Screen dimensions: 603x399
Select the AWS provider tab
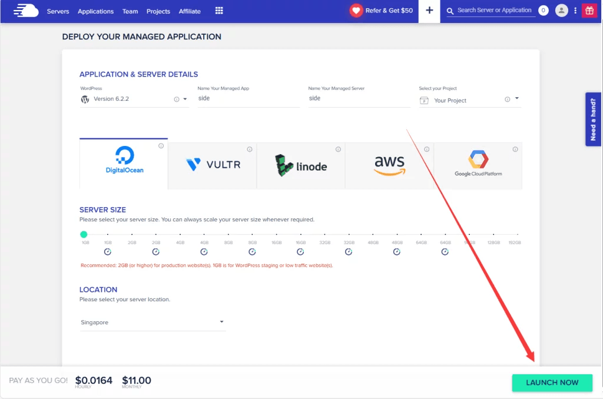click(389, 166)
